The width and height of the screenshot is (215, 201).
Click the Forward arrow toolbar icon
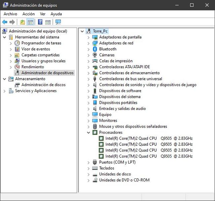12,22
